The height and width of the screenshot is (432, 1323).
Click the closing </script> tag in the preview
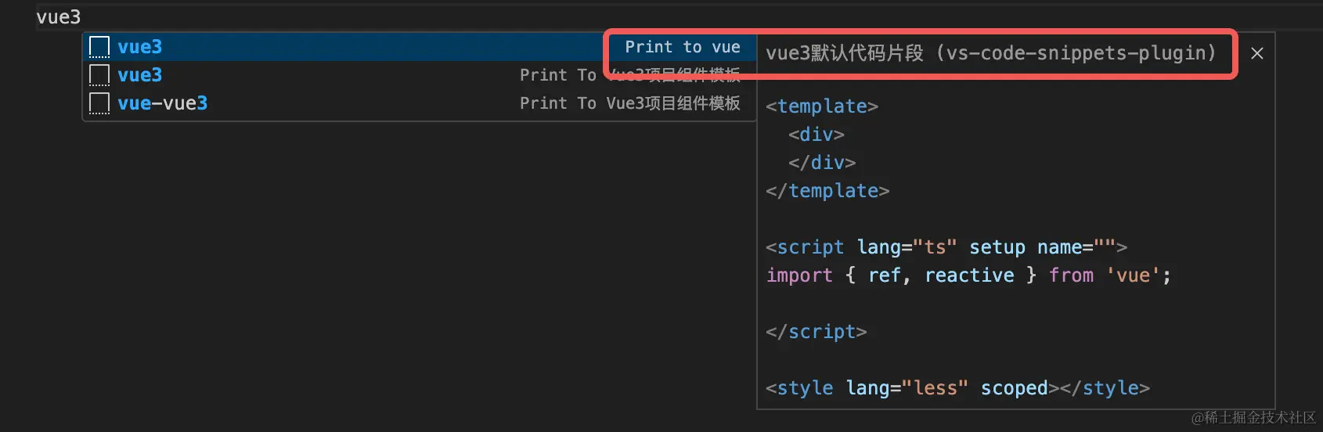(x=817, y=332)
